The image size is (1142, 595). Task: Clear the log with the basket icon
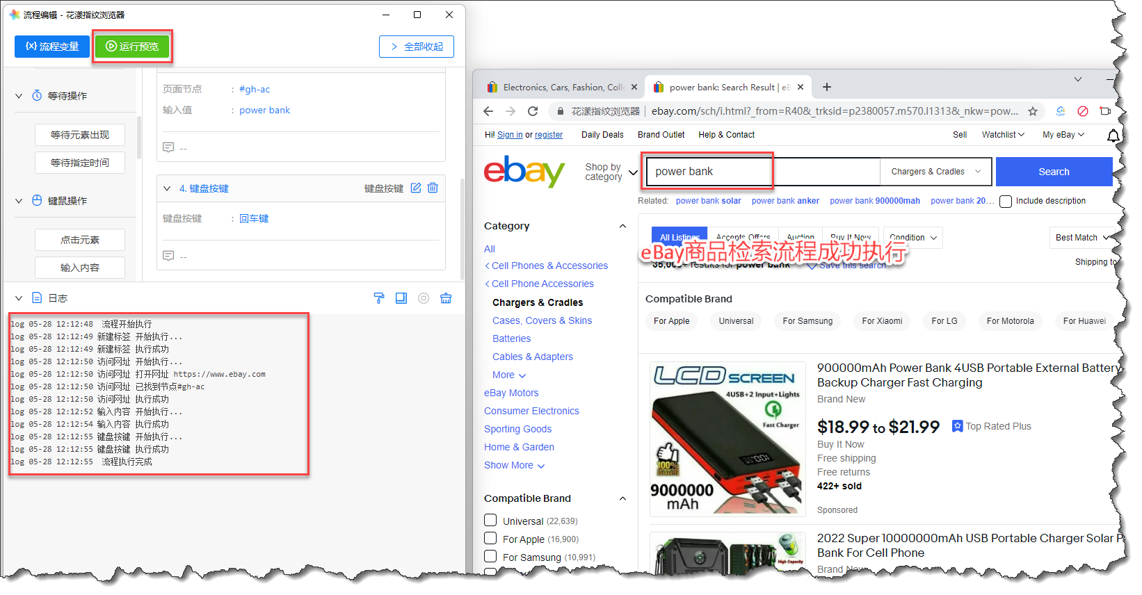[446, 298]
